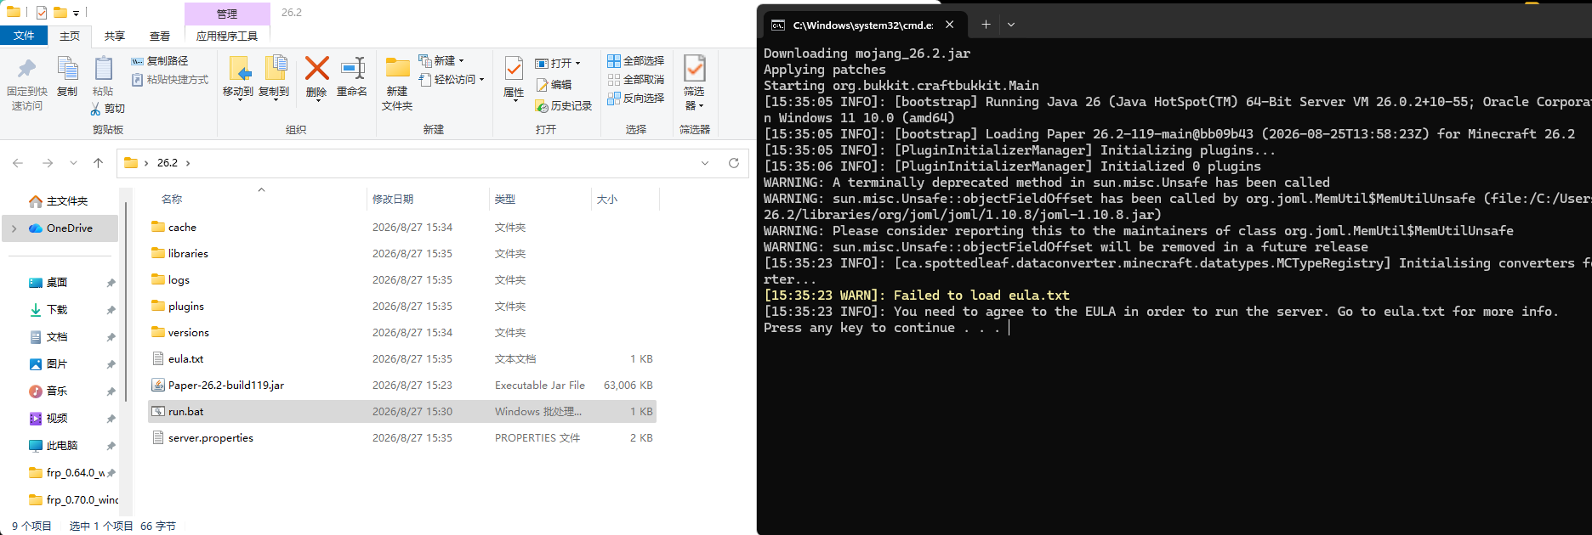Refresh the 26.2 folder view
The width and height of the screenshot is (1592, 535).
click(x=734, y=163)
